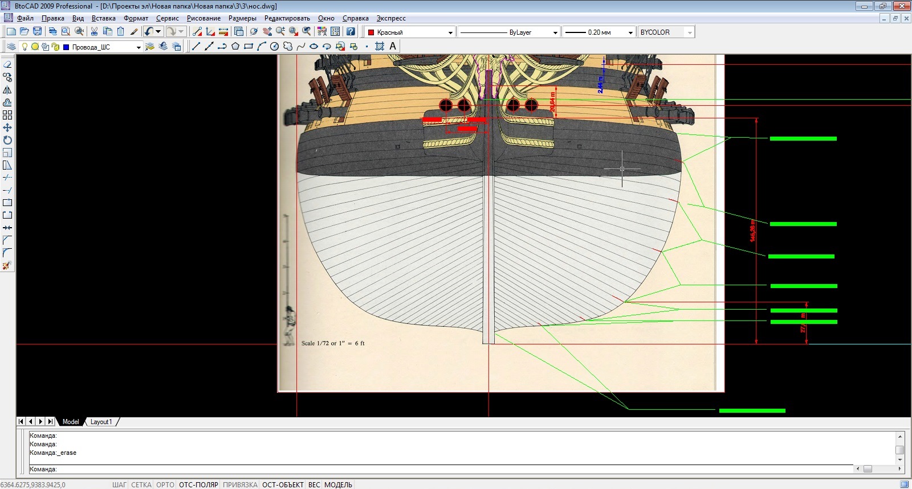Open the Help question mark icon
912x489 pixels.
click(x=351, y=32)
